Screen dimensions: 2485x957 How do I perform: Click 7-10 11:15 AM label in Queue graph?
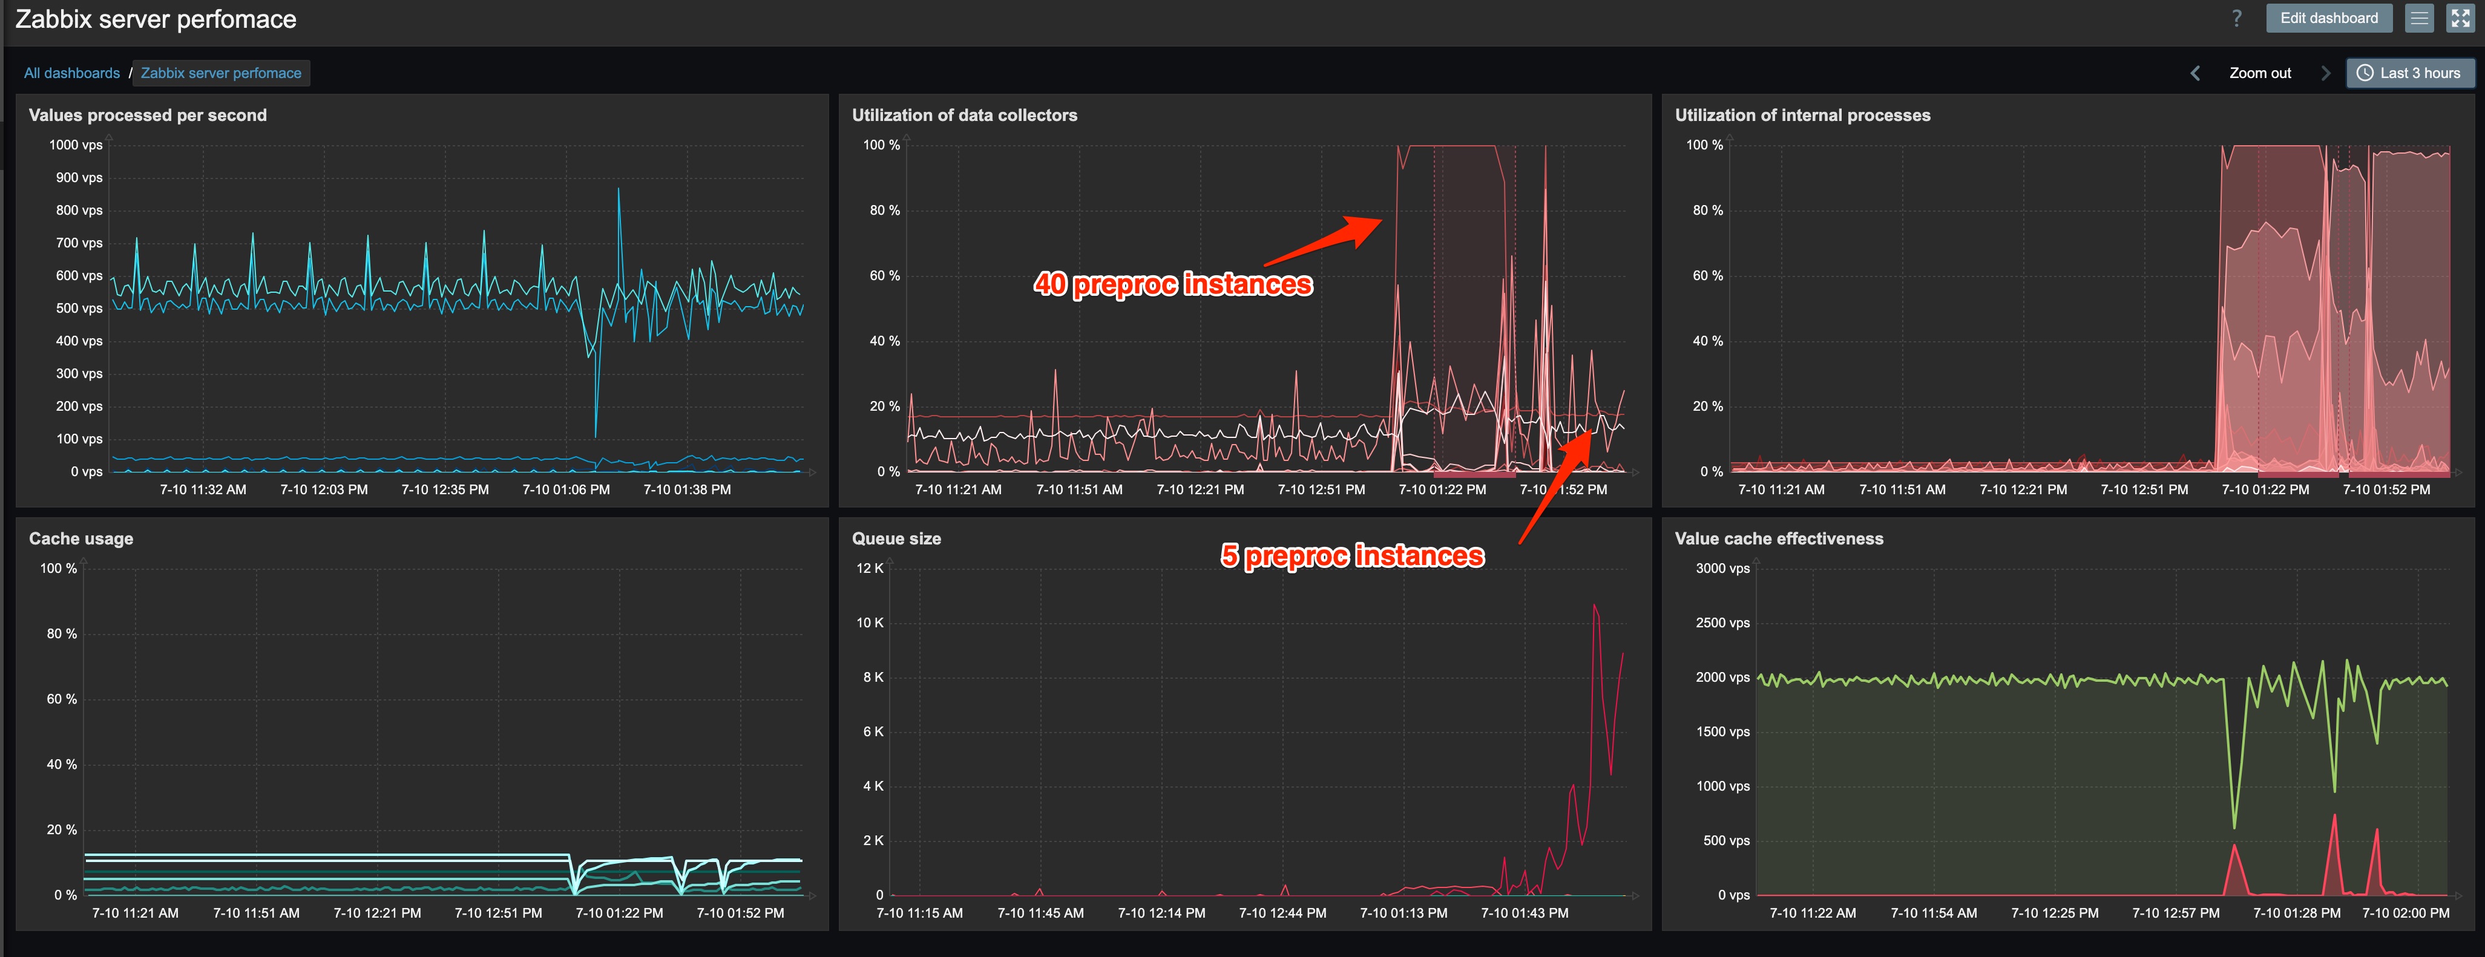point(919,913)
